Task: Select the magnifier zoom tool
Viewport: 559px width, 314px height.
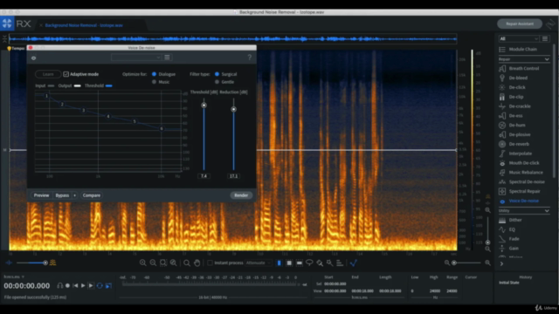Action: point(187,263)
